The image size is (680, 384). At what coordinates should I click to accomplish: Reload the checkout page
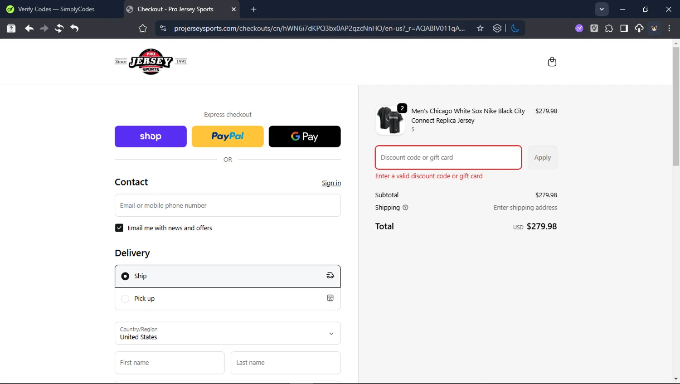coord(59,28)
